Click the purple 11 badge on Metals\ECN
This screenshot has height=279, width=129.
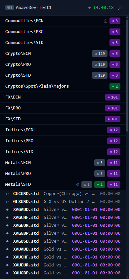coord(114,163)
